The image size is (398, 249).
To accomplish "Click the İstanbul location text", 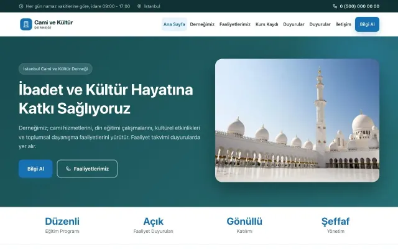I will 152,6.
